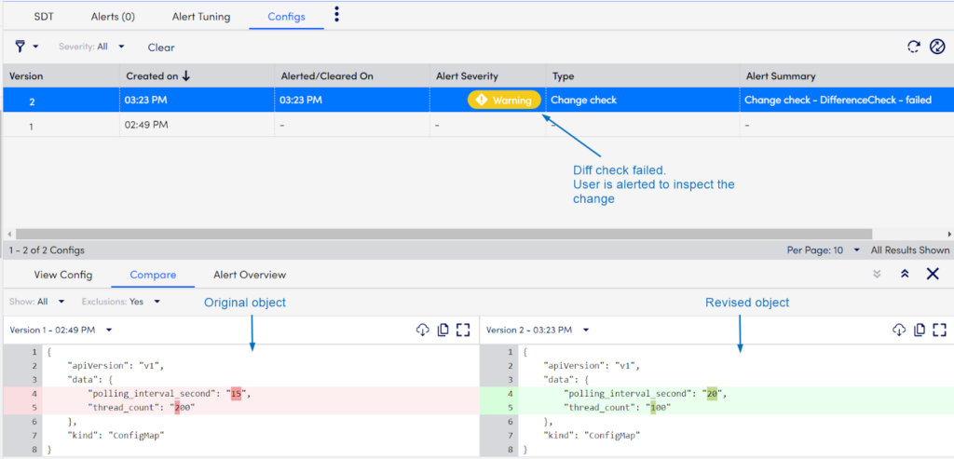The height and width of the screenshot is (459, 954).
Task: Click the Type column header
Action: click(x=563, y=76)
